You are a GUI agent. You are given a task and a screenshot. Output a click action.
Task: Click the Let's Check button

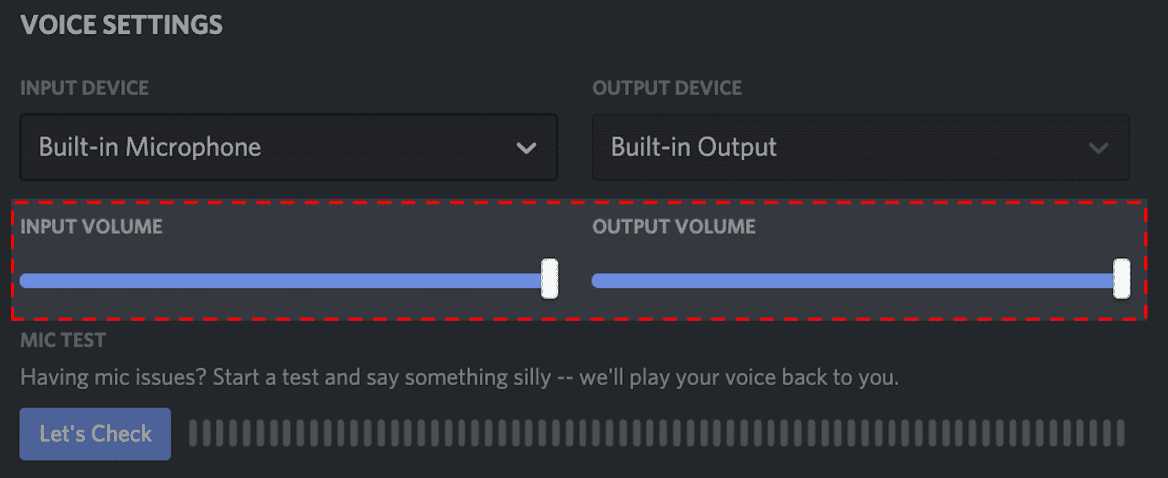click(x=95, y=433)
